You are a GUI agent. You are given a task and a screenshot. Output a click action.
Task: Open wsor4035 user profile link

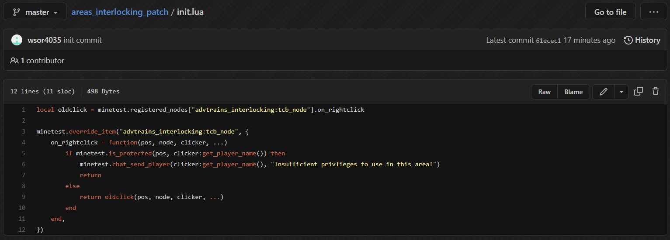coord(44,40)
